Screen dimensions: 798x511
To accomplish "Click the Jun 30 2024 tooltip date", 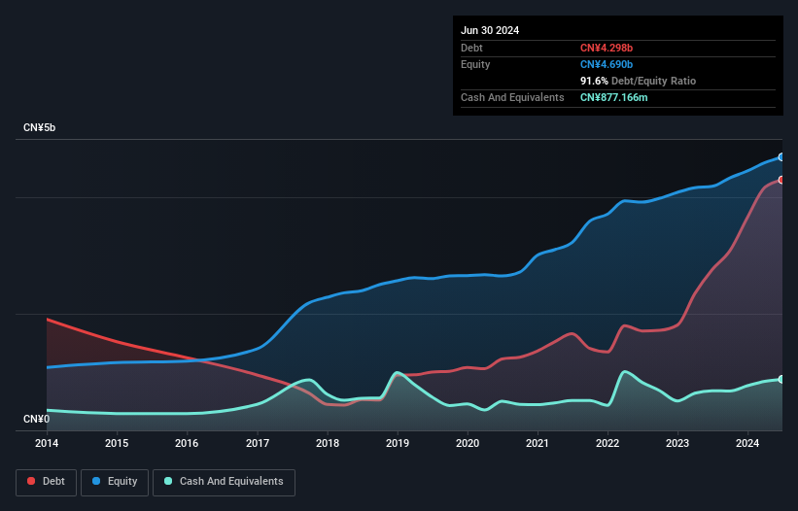I will (490, 30).
